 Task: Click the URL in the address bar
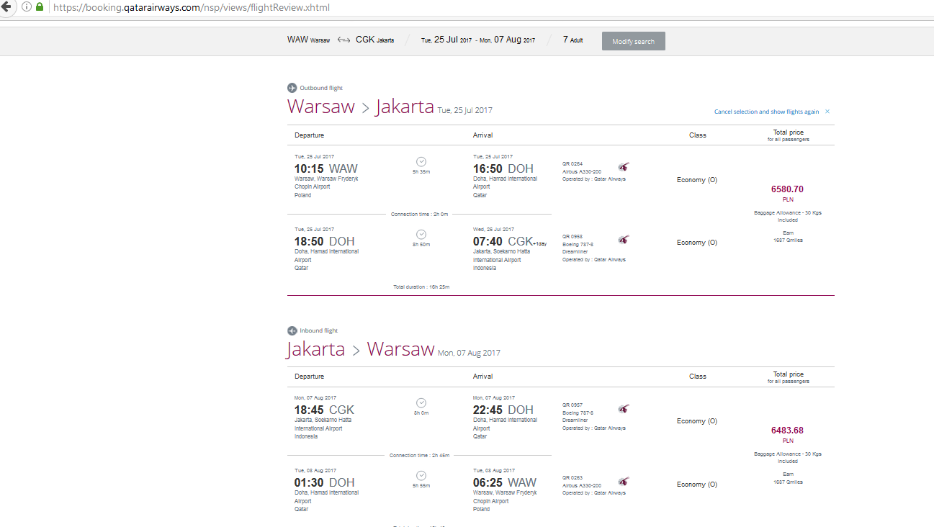pos(192,7)
